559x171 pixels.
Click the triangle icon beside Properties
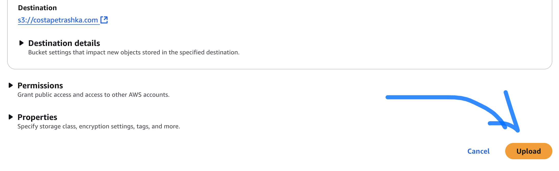pos(11,117)
